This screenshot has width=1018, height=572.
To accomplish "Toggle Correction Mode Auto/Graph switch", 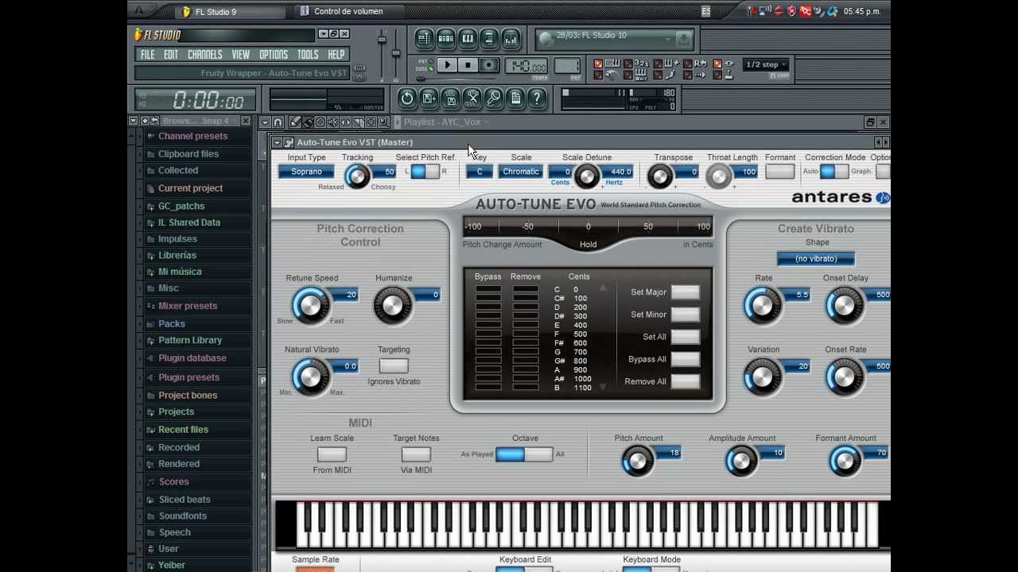I will point(833,172).
